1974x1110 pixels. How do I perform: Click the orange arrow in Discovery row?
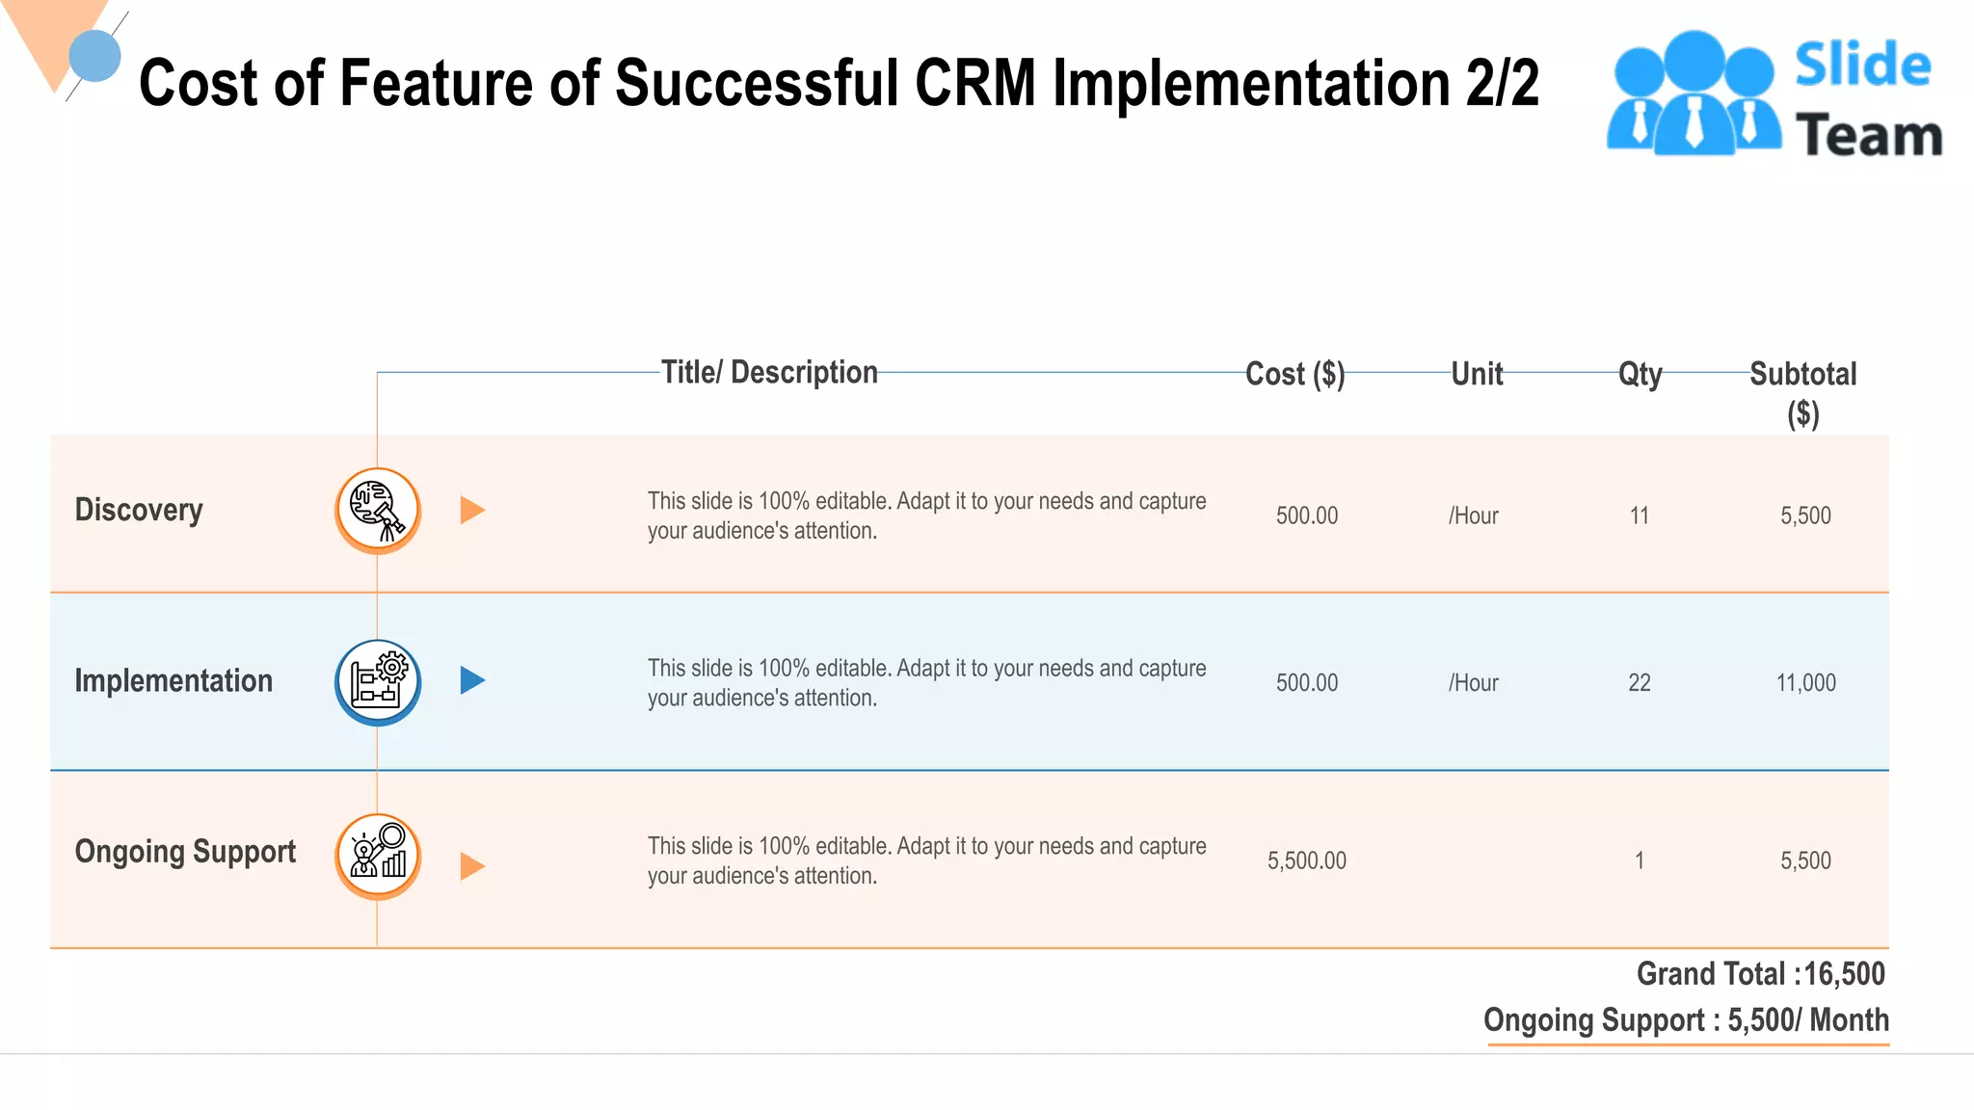[471, 510]
